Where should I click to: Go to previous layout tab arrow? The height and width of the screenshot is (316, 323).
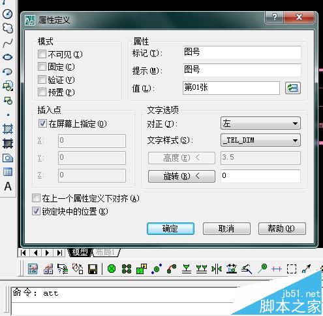(x=36, y=253)
